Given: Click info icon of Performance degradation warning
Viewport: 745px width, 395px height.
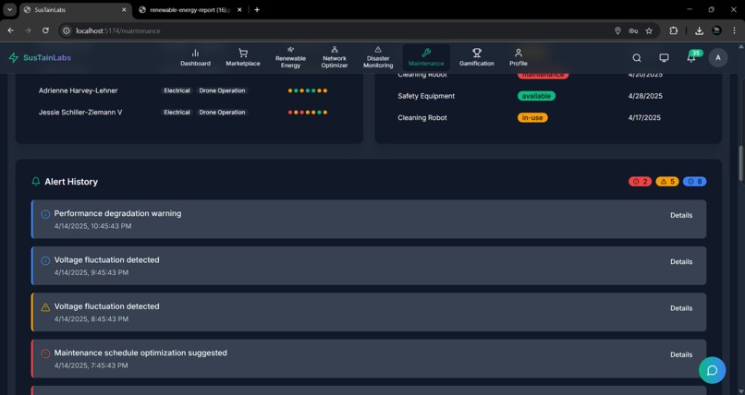Looking at the screenshot, I should click(45, 214).
